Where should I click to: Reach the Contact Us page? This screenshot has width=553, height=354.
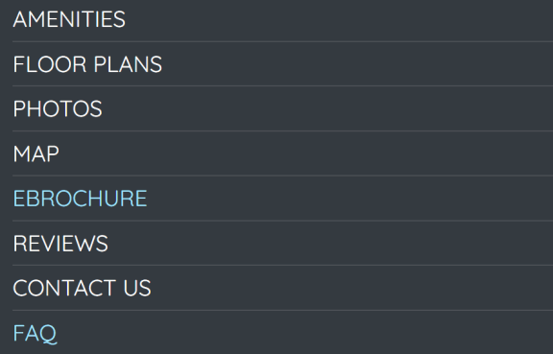pyautogui.click(x=82, y=288)
